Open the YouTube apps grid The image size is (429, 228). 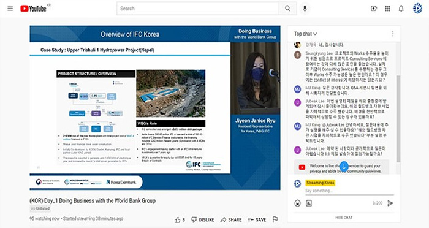click(387, 9)
